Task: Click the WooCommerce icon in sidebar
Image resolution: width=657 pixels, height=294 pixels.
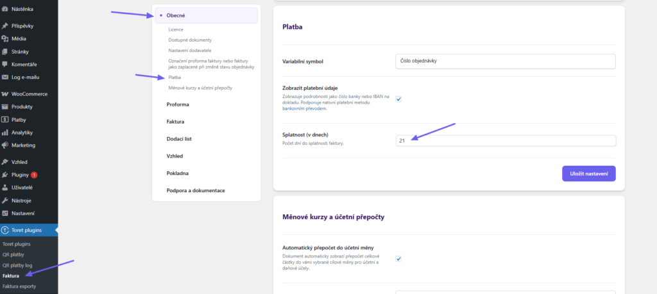Action: point(5,94)
